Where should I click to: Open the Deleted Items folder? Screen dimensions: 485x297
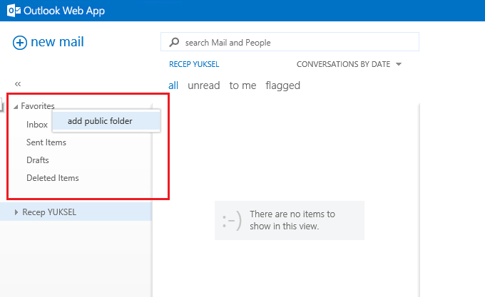click(x=53, y=178)
